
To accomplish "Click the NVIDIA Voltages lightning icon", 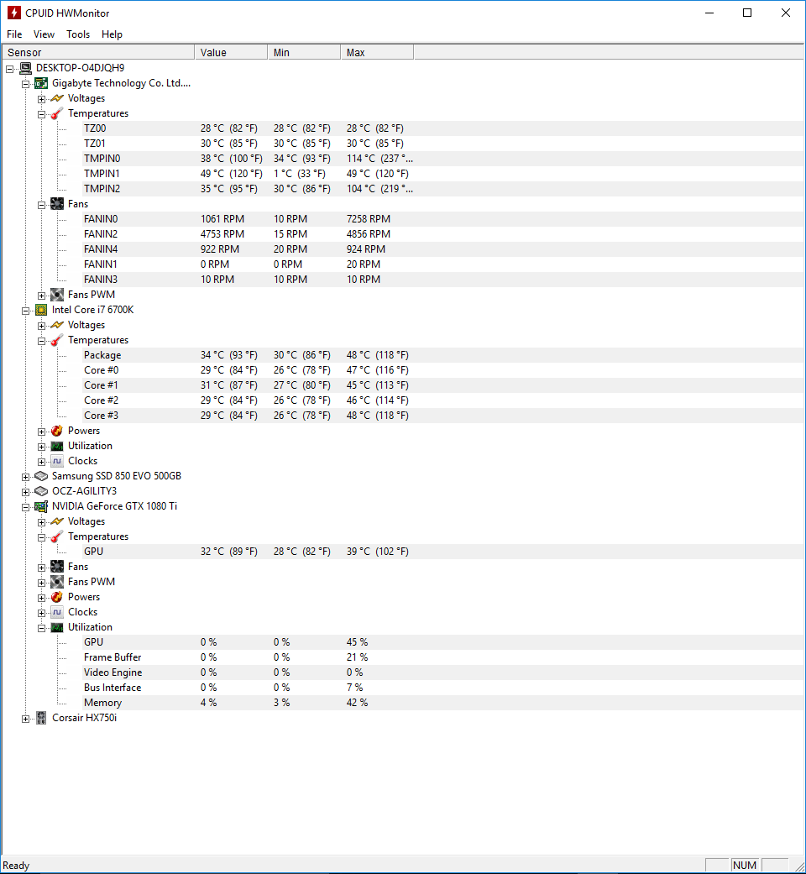I will point(57,521).
